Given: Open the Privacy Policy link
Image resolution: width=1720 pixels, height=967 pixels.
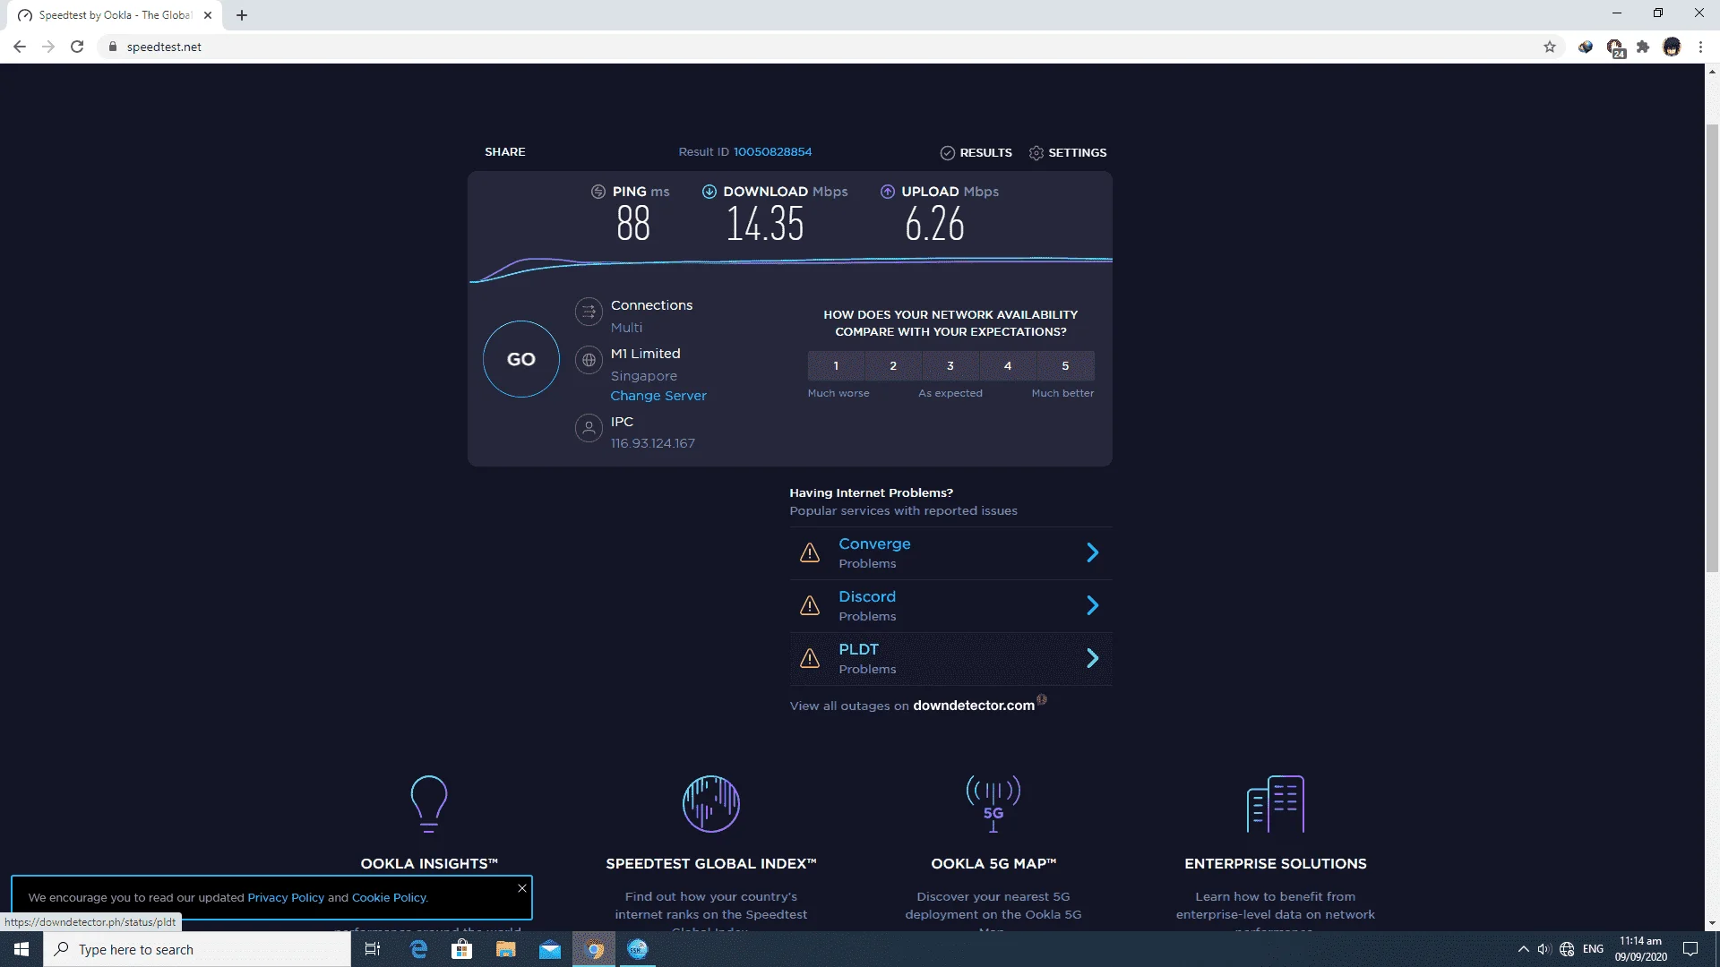Looking at the screenshot, I should pyautogui.click(x=286, y=897).
